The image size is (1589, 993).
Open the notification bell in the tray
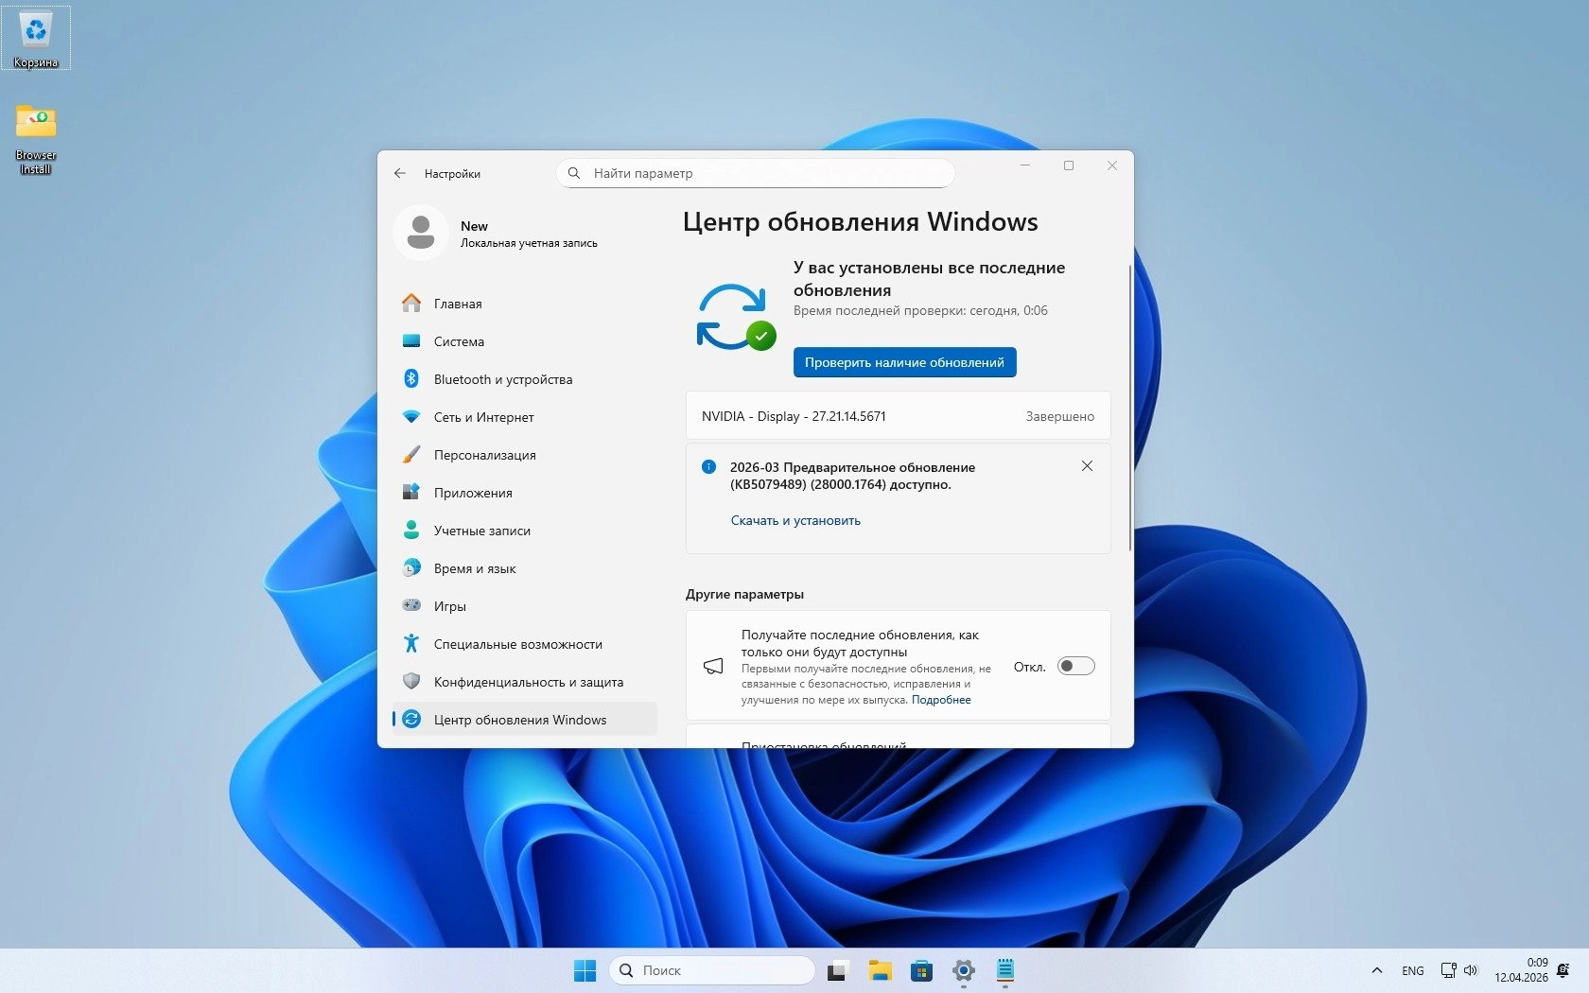(x=1563, y=970)
